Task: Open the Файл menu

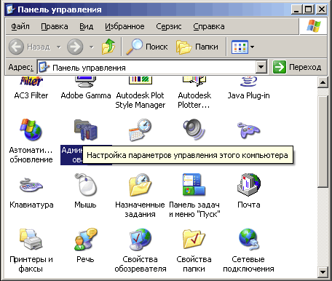Action: point(20,26)
